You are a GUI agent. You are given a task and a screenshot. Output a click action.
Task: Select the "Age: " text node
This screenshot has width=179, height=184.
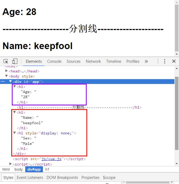tap(28, 92)
